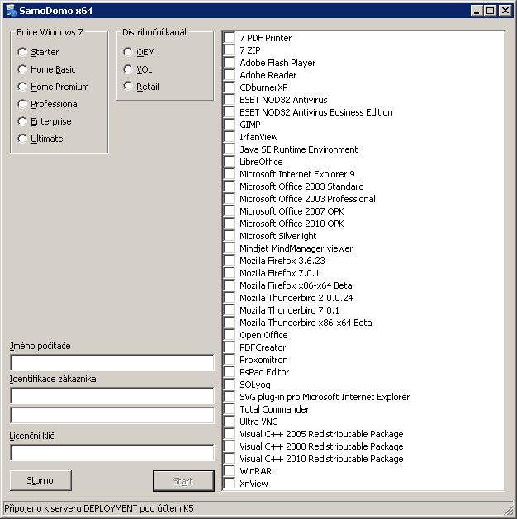The image size is (517, 519).
Task: Enable Visual C++ 2010 Redistributable Package
Action: tap(229, 459)
